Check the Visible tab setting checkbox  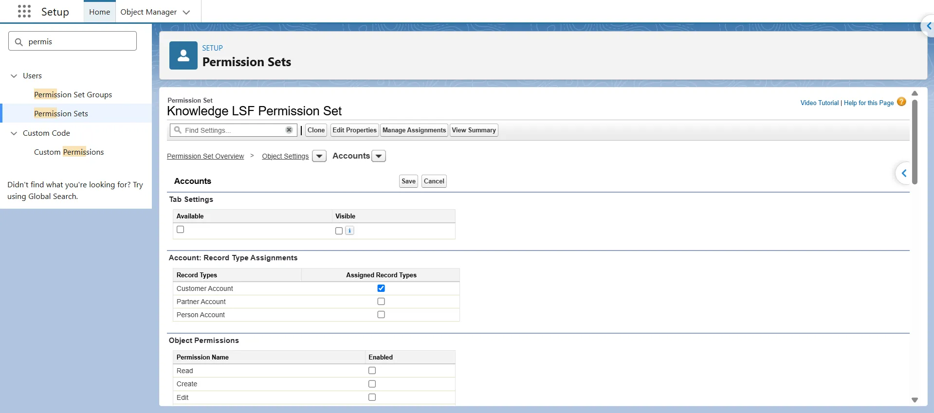click(x=339, y=231)
